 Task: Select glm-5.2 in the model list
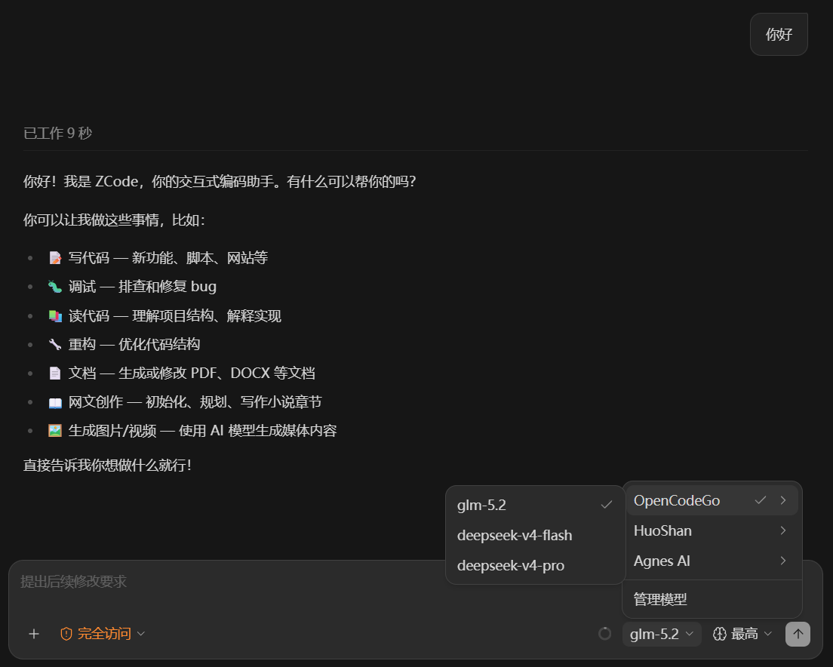(535, 505)
